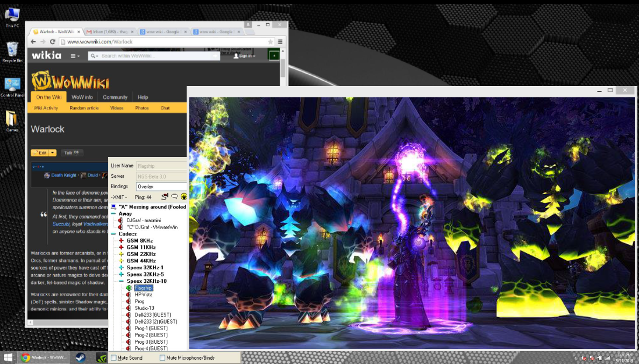This screenshot has height=364, width=639.
Task: Open the Windows Start button
Action: pos(8,358)
